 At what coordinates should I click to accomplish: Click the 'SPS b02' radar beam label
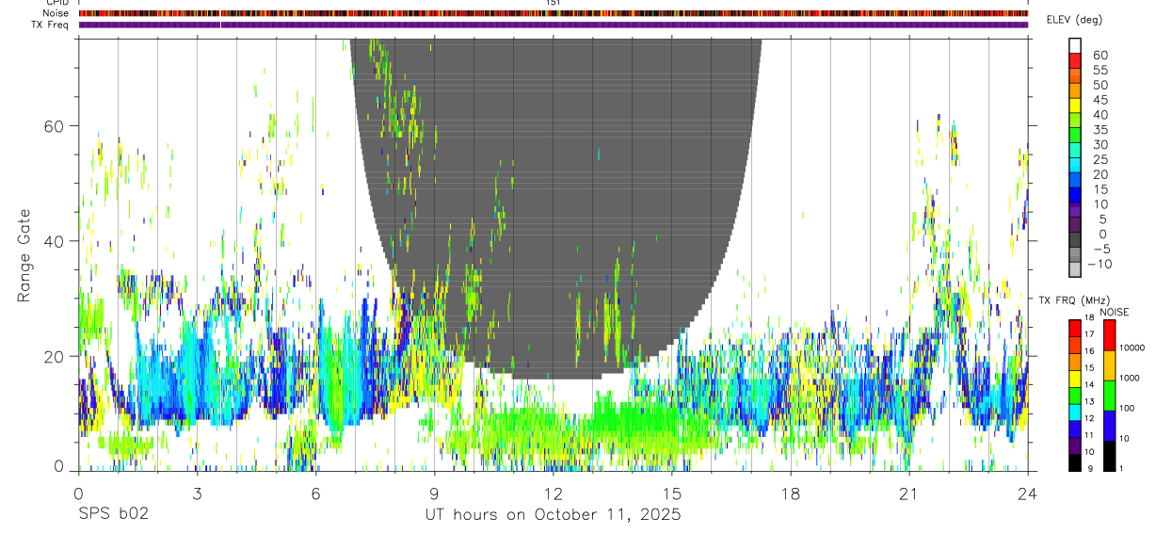tap(112, 515)
